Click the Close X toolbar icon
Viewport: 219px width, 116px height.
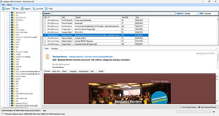pos(47,9)
